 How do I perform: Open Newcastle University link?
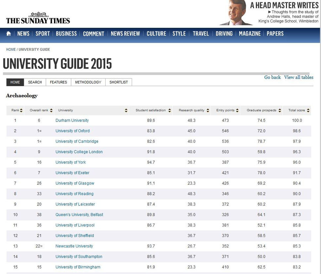click(74, 246)
